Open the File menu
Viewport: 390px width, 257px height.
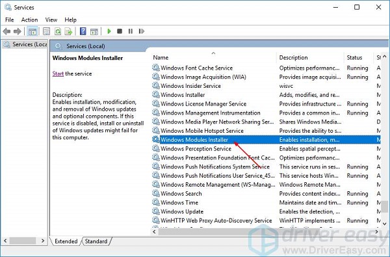[10, 20]
